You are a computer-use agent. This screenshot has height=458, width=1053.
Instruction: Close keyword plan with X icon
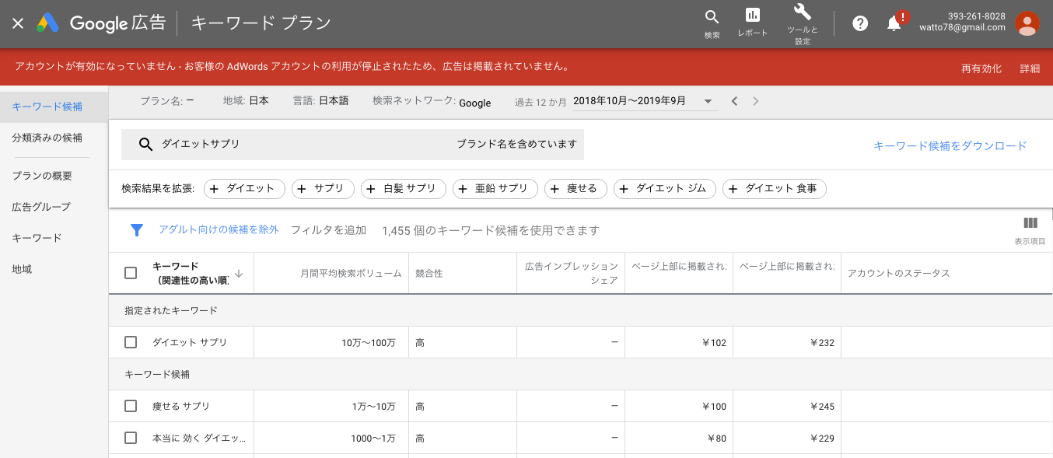[x=18, y=23]
